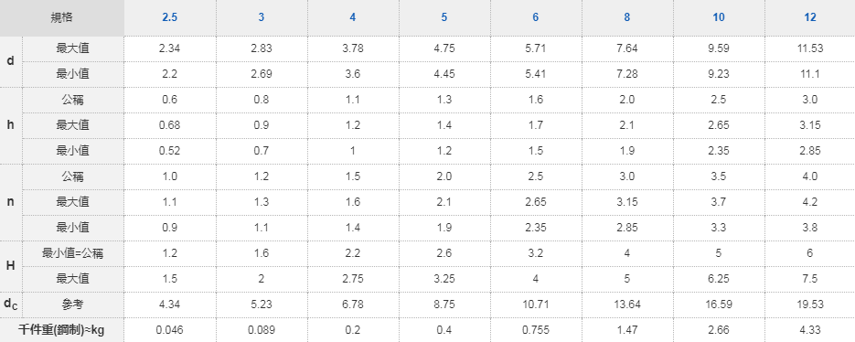
Task: Select the n parameter row label
Action: pos(11,202)
